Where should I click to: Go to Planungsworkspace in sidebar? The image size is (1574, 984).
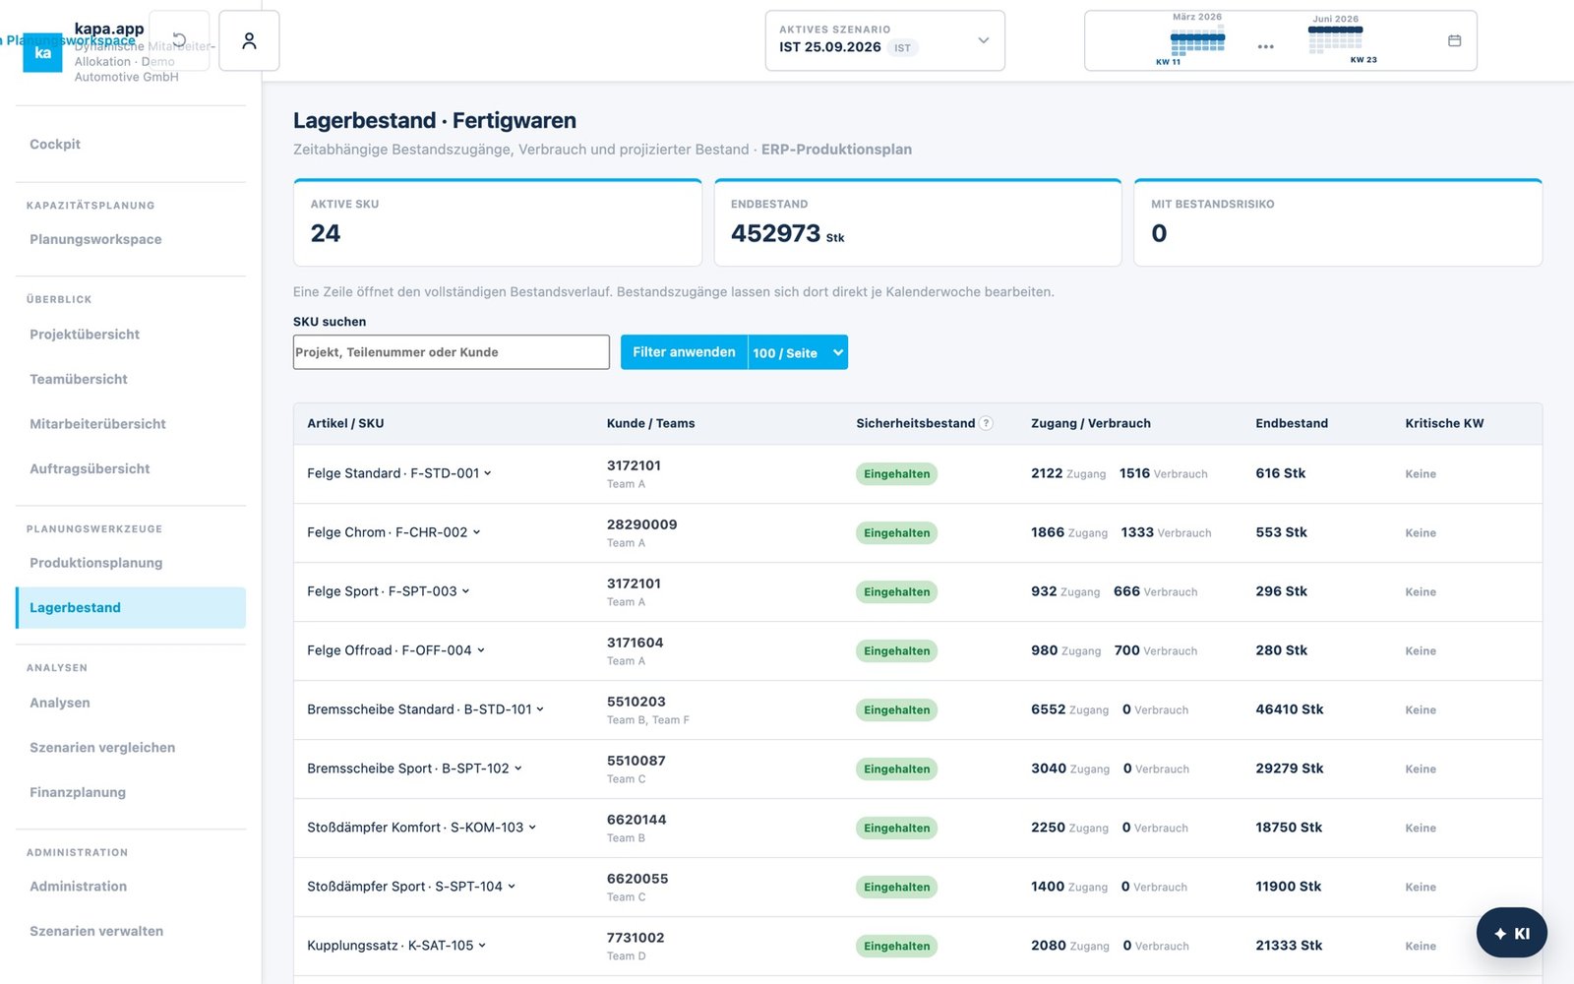pos(131,239)
